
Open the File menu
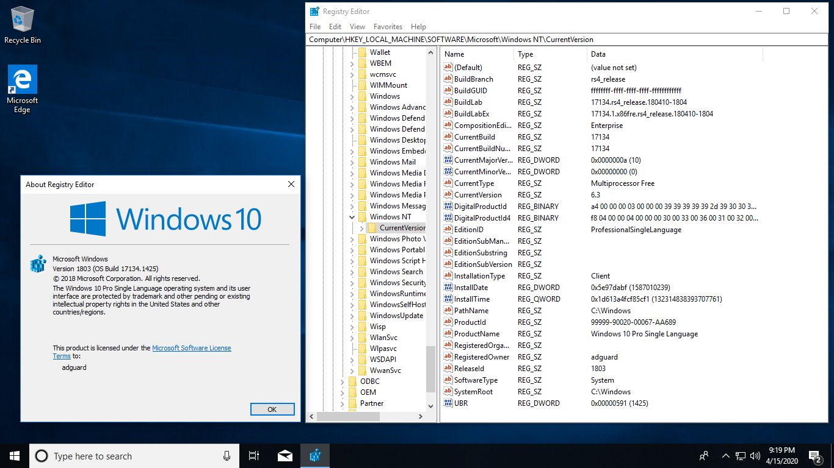pyautogui.click(x=315, y=27)
